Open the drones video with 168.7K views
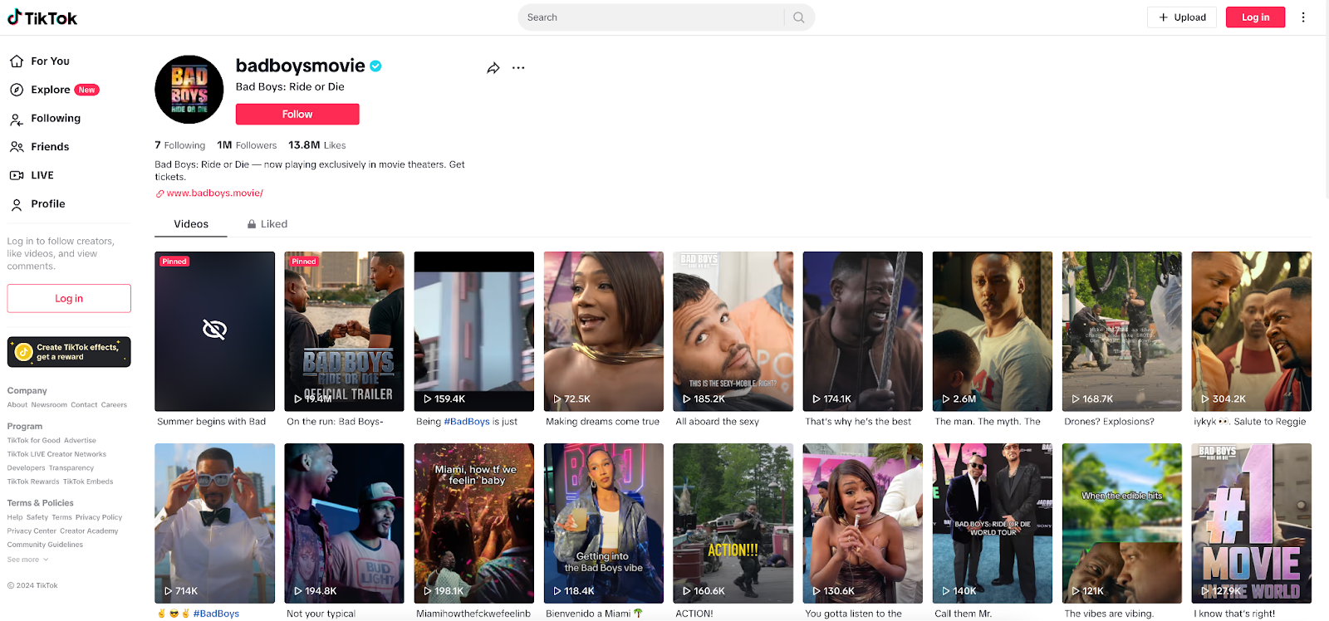This screenshot has width=1329, height=621. (1121, 331)
